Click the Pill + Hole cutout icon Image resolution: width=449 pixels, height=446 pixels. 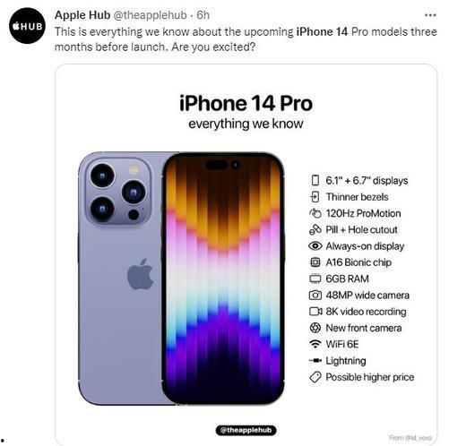(315, 229)
